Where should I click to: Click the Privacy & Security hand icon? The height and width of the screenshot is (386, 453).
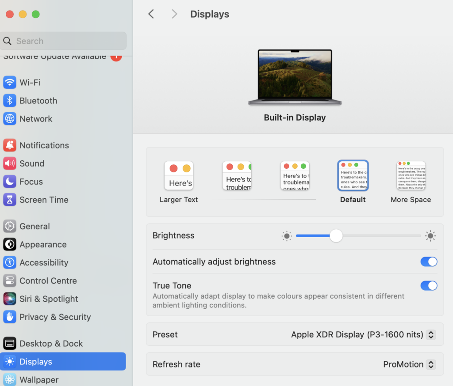9,317
